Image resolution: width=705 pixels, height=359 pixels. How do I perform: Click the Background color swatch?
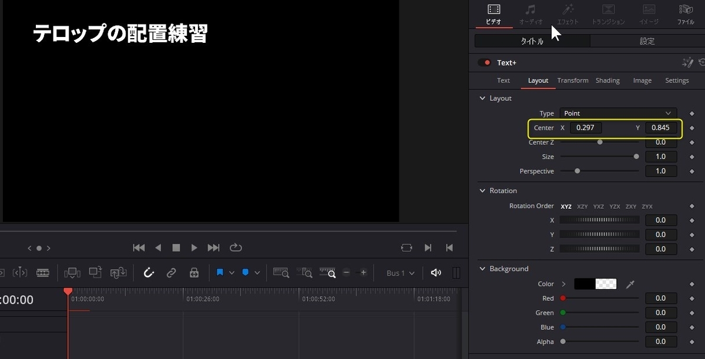pyautogui.click(x=595, y=284)
